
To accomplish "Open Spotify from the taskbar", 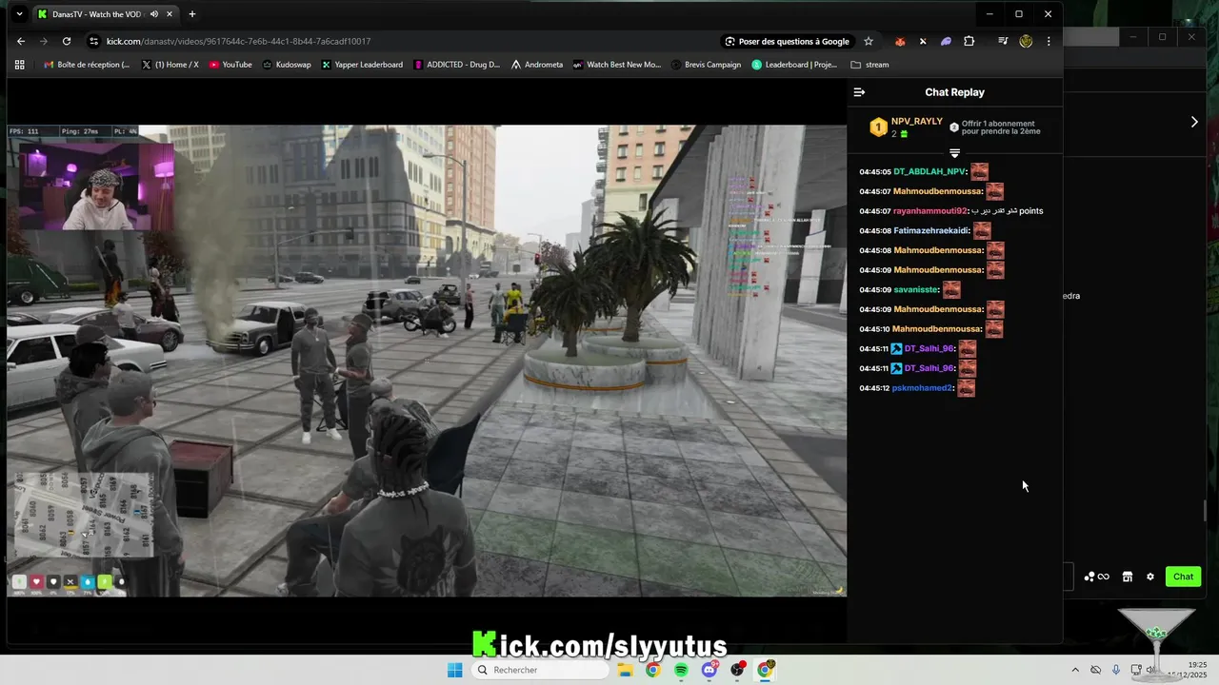I will click(x=681, y=670).
